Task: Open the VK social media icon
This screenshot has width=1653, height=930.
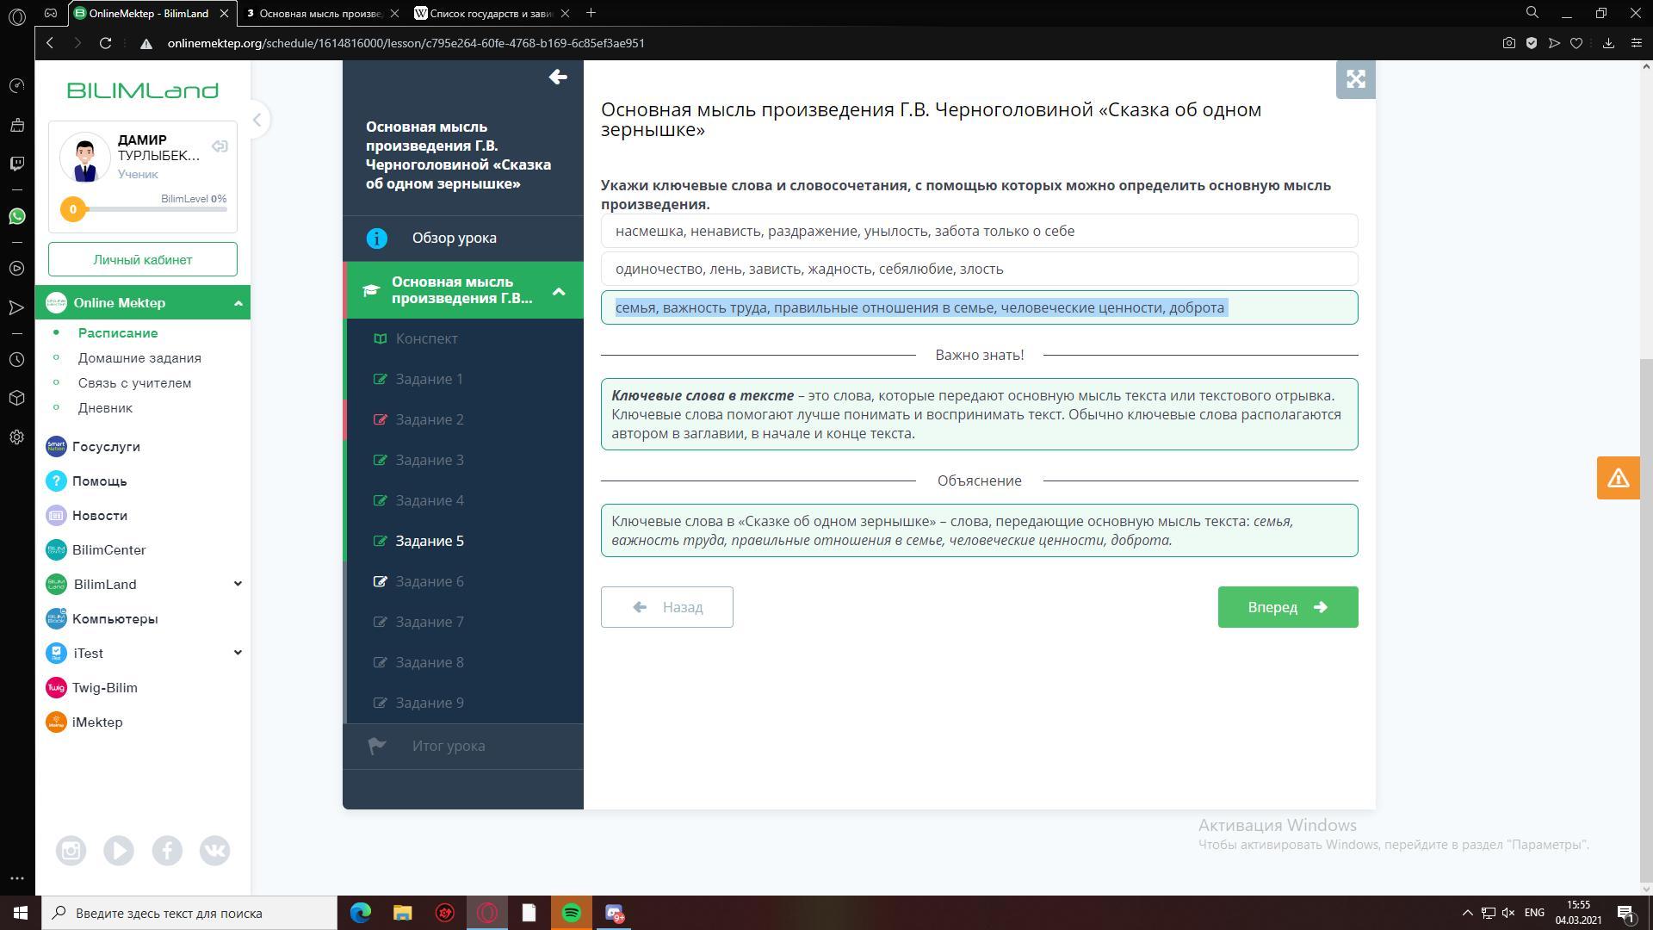Action: (x=214, y=851)
